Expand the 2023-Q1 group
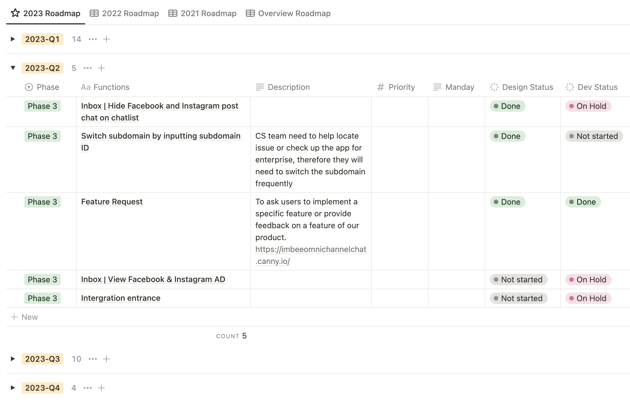 [13, 39]
